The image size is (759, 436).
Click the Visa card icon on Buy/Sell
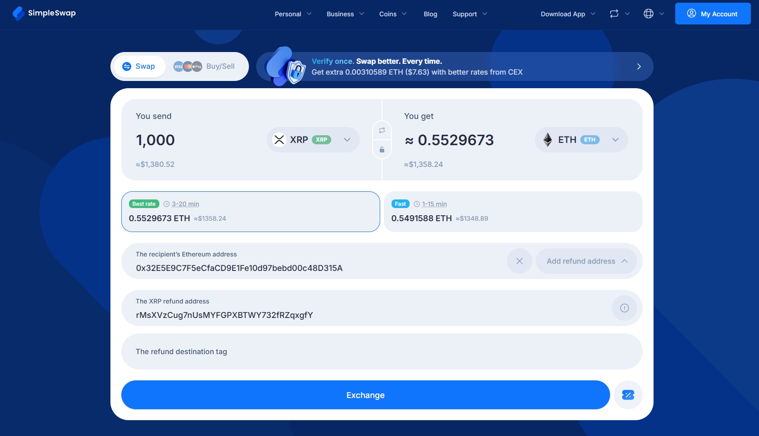pyautogui.click(x=178, y=66)
